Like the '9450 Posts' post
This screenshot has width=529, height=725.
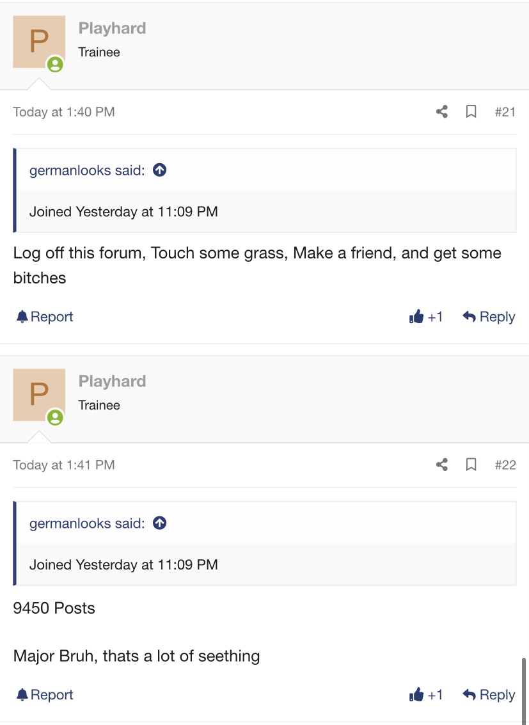(x=426, y=695)
